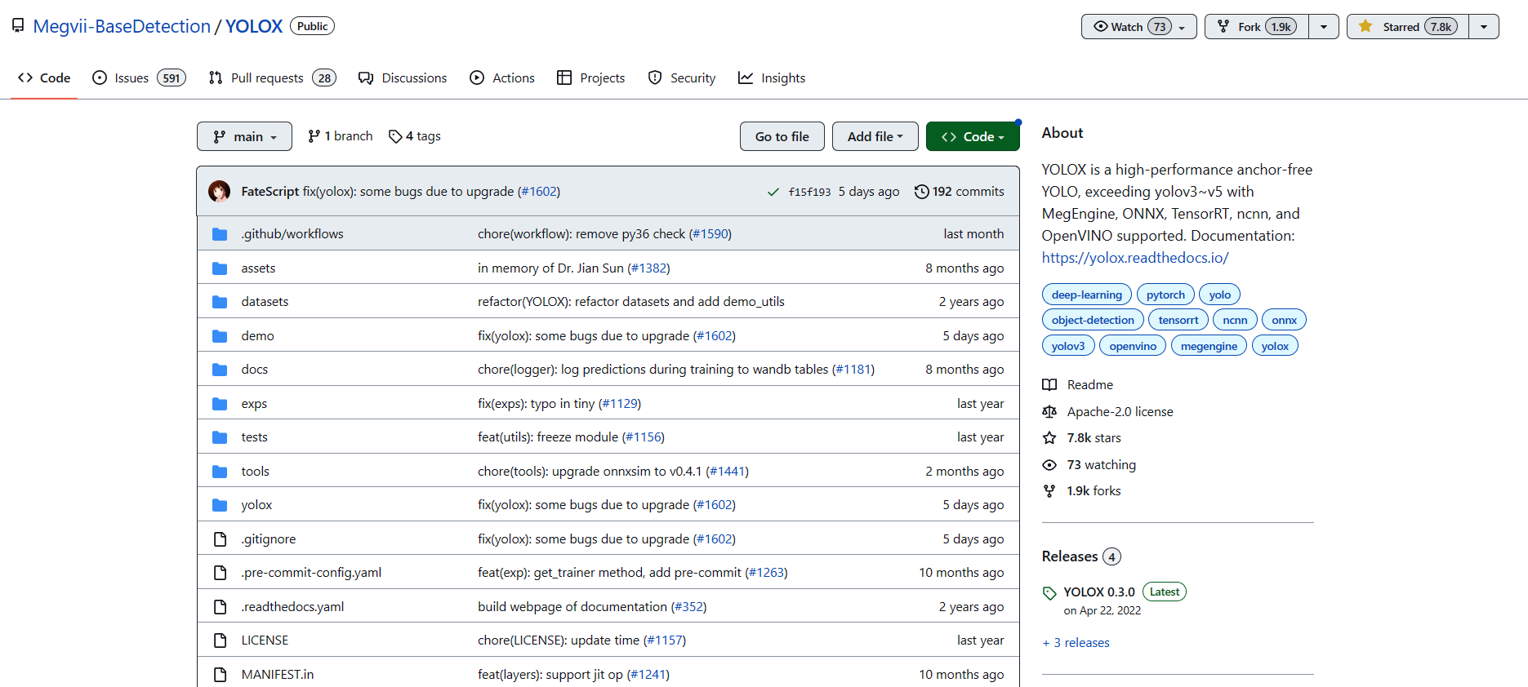
Task: Click the file icon for .gitignore
Action: (x=220, y=539)
